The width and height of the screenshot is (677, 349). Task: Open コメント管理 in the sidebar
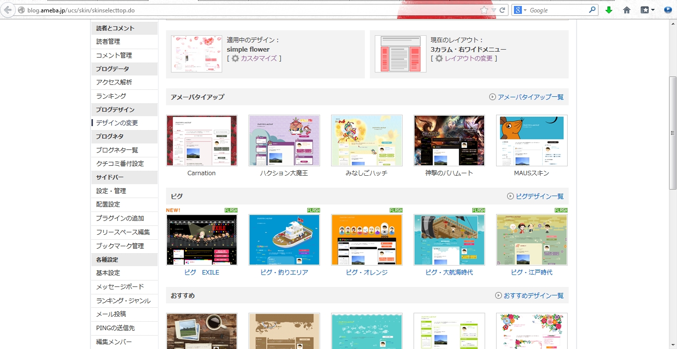point(114,55)
